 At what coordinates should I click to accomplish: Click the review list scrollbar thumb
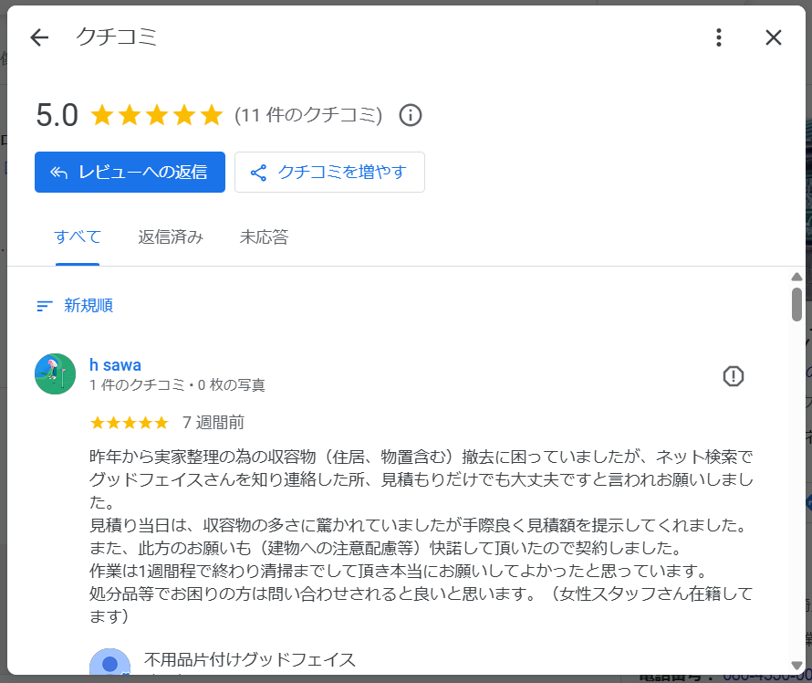tap(796, 304)
